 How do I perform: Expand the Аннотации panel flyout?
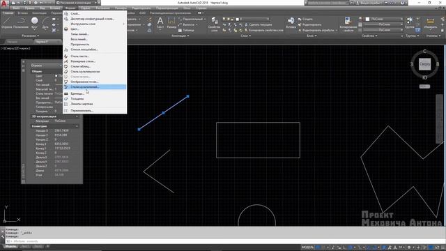180,36
